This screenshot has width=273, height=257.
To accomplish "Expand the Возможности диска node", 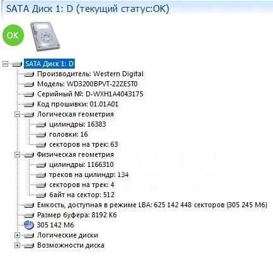I will [x=17, y=245].
